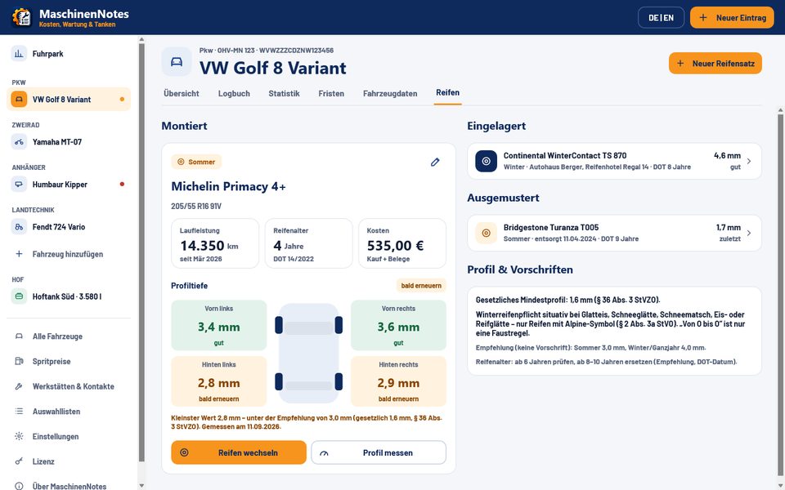Expand Bridgestone Turanza T005 chevron
This screenshot has height=490, width=785.
pyautogui.click(x=749, y=233)
